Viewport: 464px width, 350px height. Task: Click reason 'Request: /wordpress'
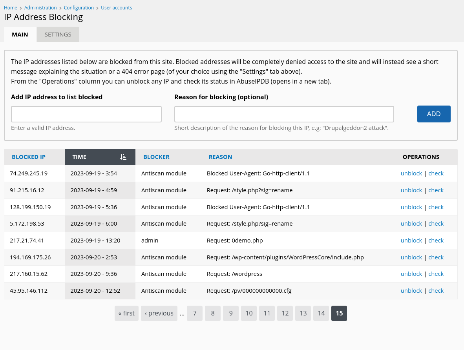click(x=234, y=274)
